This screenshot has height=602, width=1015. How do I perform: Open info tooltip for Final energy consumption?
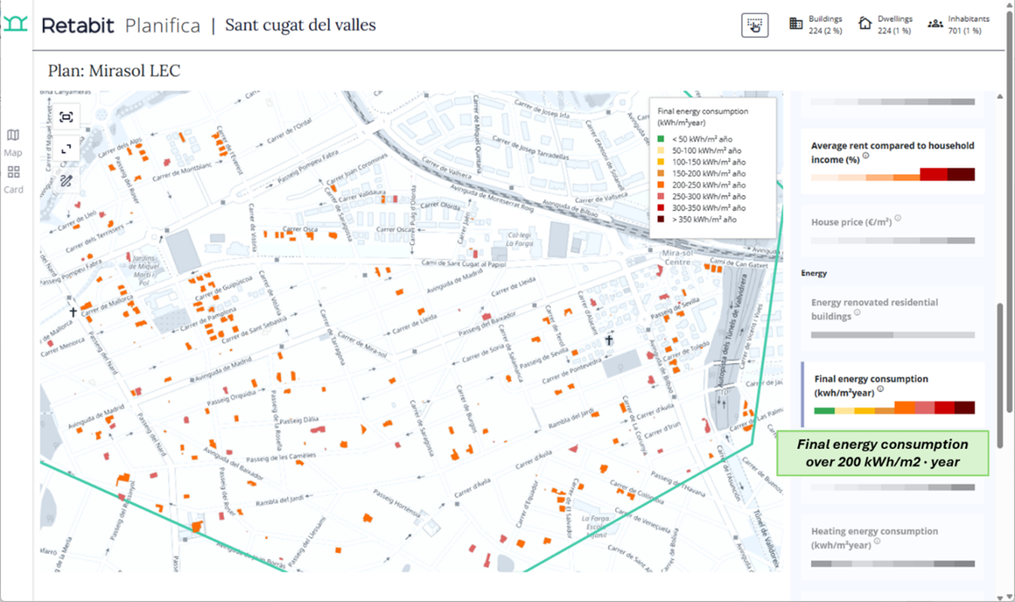881,389
